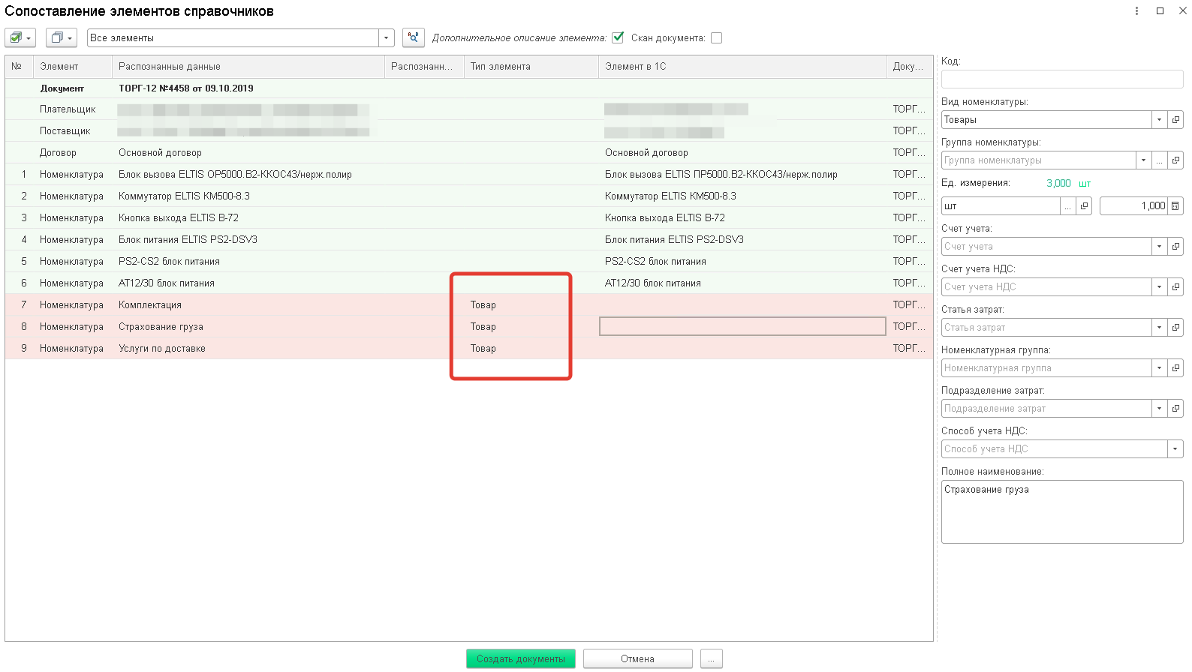Click the ellipsis button next to Отмена

click(711, 658)
